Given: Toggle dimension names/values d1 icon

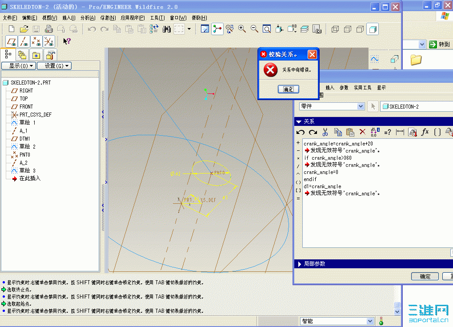Looking at the screenshot, I should point(375,132).
